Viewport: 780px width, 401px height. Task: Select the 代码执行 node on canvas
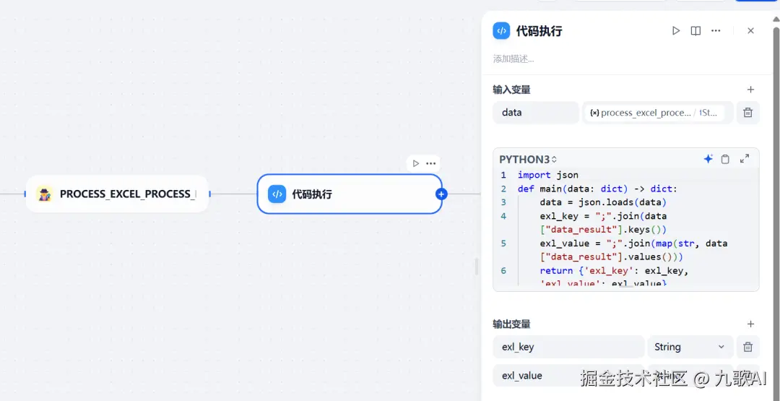350,194
